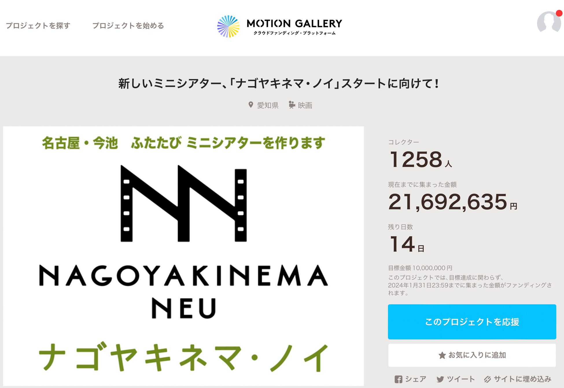
Task: Click the red notification dot on avatar
Action: point(559,13)
